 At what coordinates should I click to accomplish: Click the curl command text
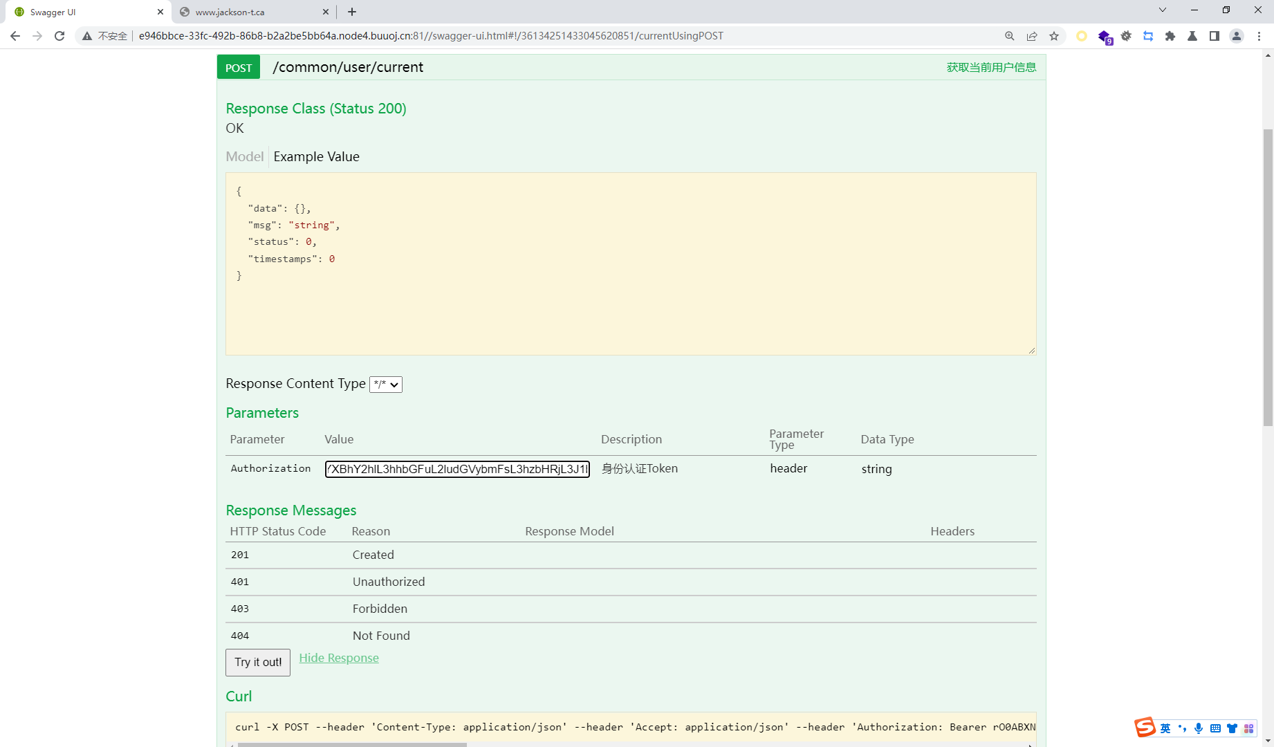(x=635, y=727)
